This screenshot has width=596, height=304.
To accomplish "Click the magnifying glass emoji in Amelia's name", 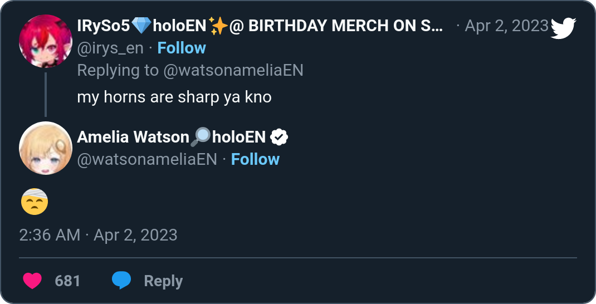I will 201,137.
